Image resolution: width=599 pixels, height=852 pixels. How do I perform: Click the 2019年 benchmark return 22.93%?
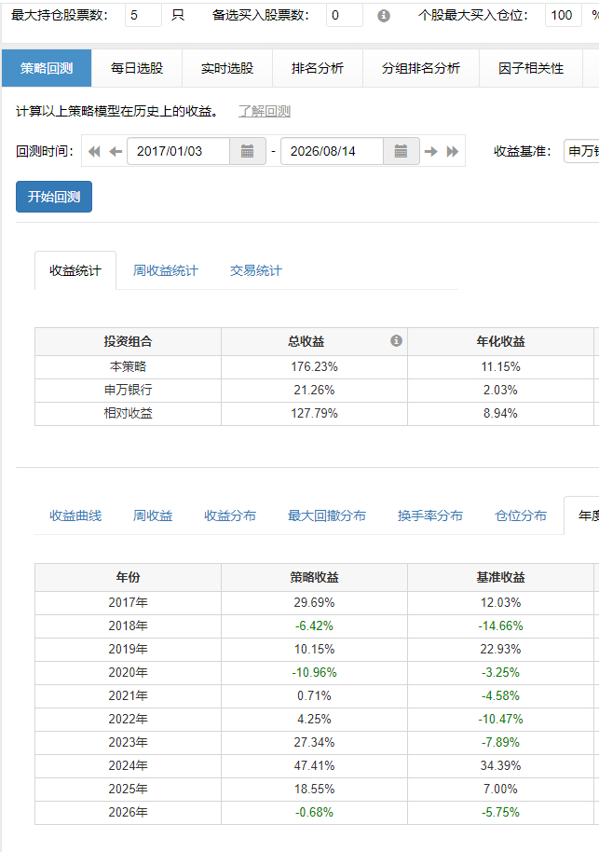click(x=500, y=650)
